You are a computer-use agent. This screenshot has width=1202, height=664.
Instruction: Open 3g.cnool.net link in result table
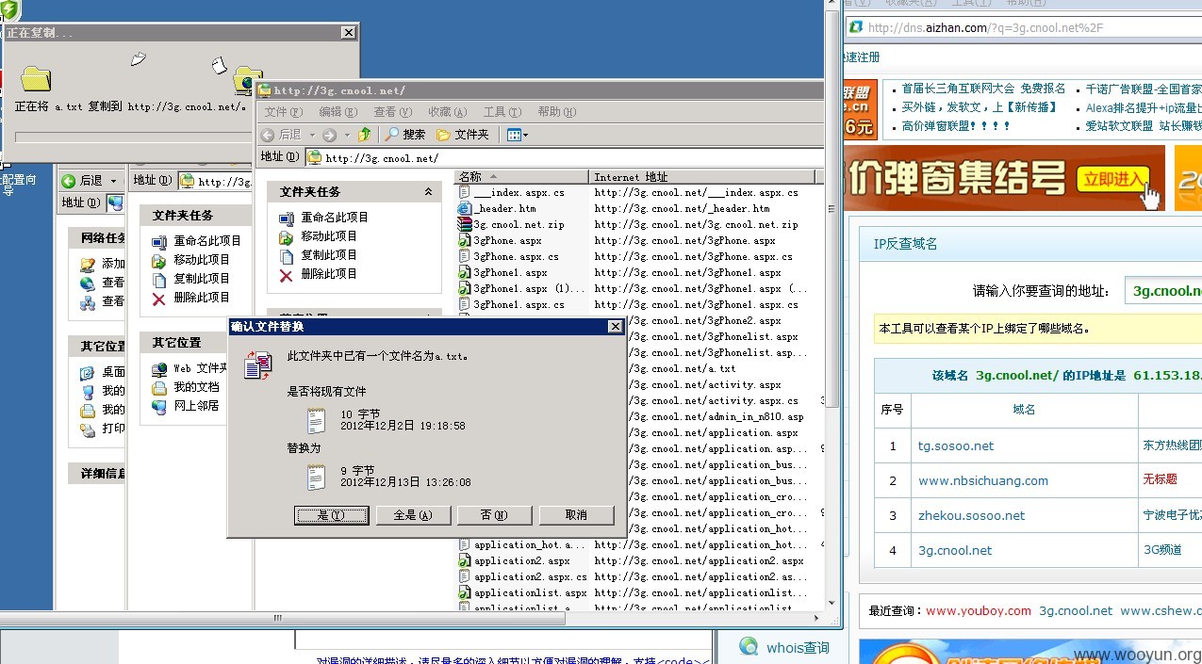955,550
